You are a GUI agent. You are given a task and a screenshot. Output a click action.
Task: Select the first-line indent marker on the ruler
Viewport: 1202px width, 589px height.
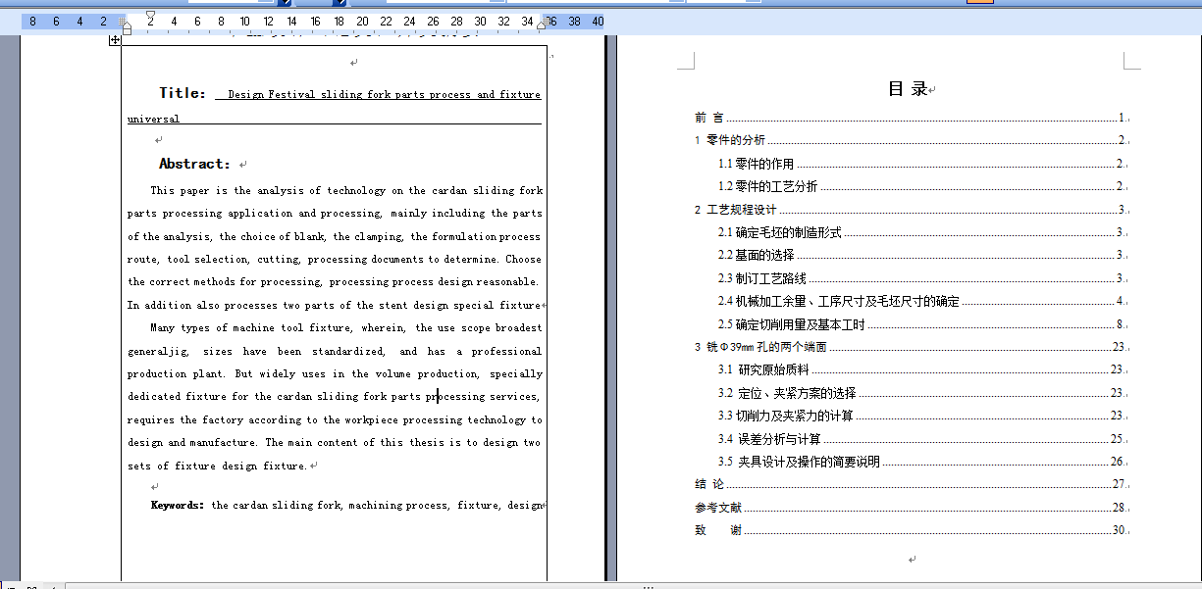[150, 16]
